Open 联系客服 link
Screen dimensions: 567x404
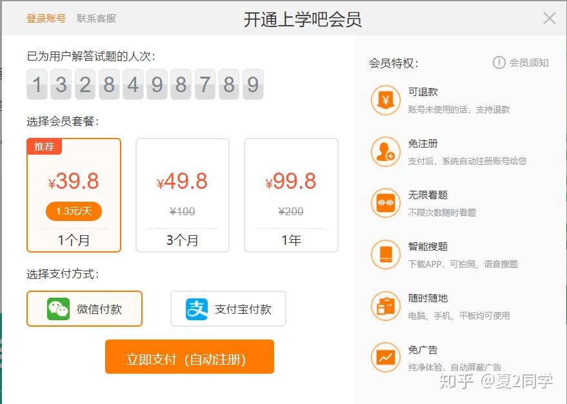point(96,19)
